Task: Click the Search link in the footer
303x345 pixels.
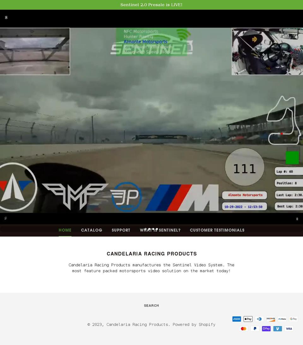Action: point(151,306)
